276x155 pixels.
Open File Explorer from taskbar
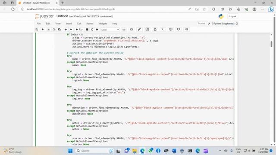[x=135, y=151]
